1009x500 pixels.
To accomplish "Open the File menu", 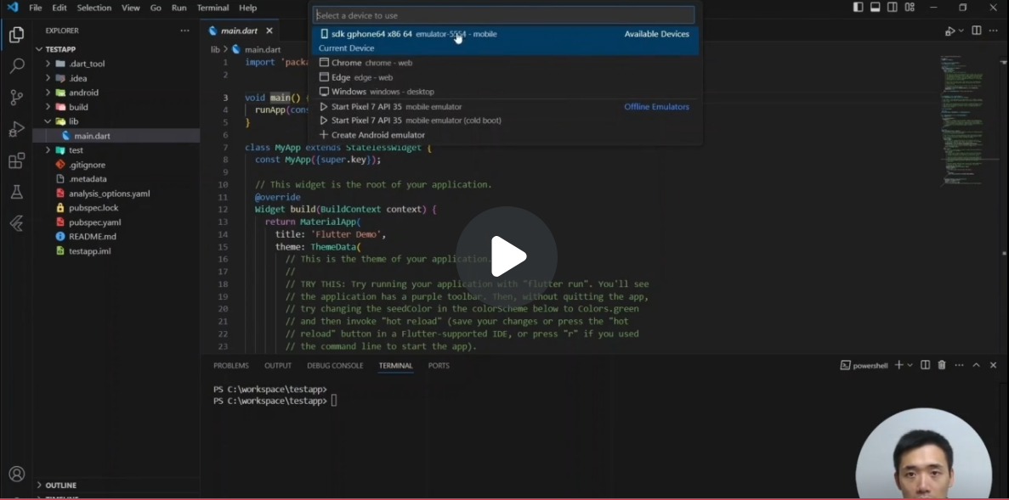I will coord(36,8).
